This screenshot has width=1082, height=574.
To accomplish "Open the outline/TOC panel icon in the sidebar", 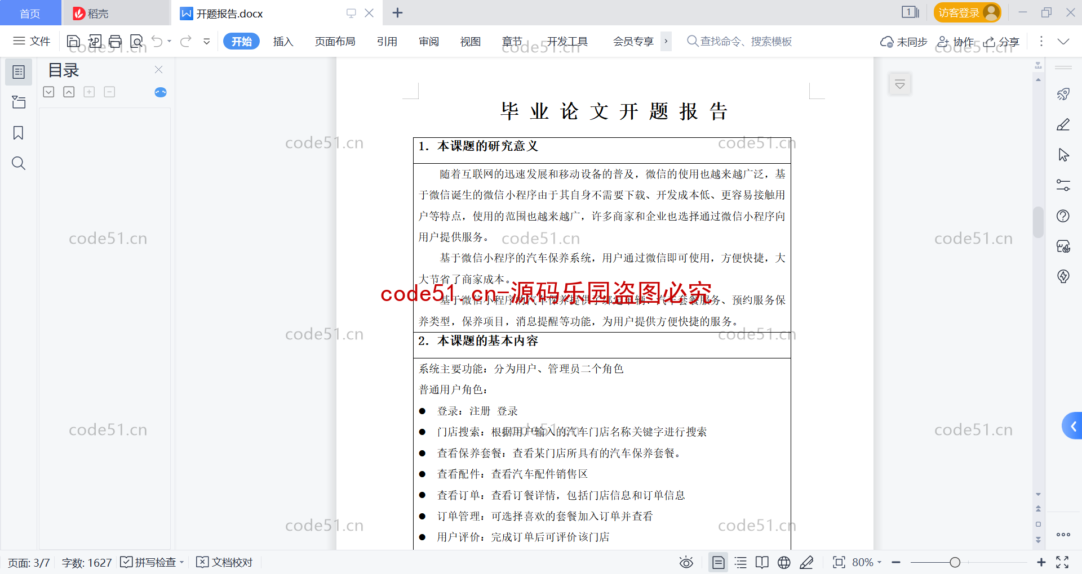I will 19,72.
